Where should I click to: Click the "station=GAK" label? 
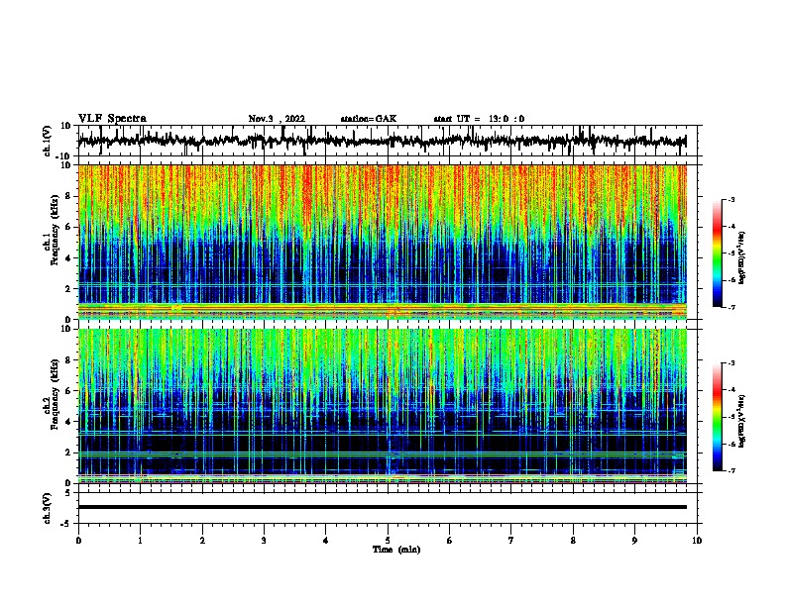369,119
